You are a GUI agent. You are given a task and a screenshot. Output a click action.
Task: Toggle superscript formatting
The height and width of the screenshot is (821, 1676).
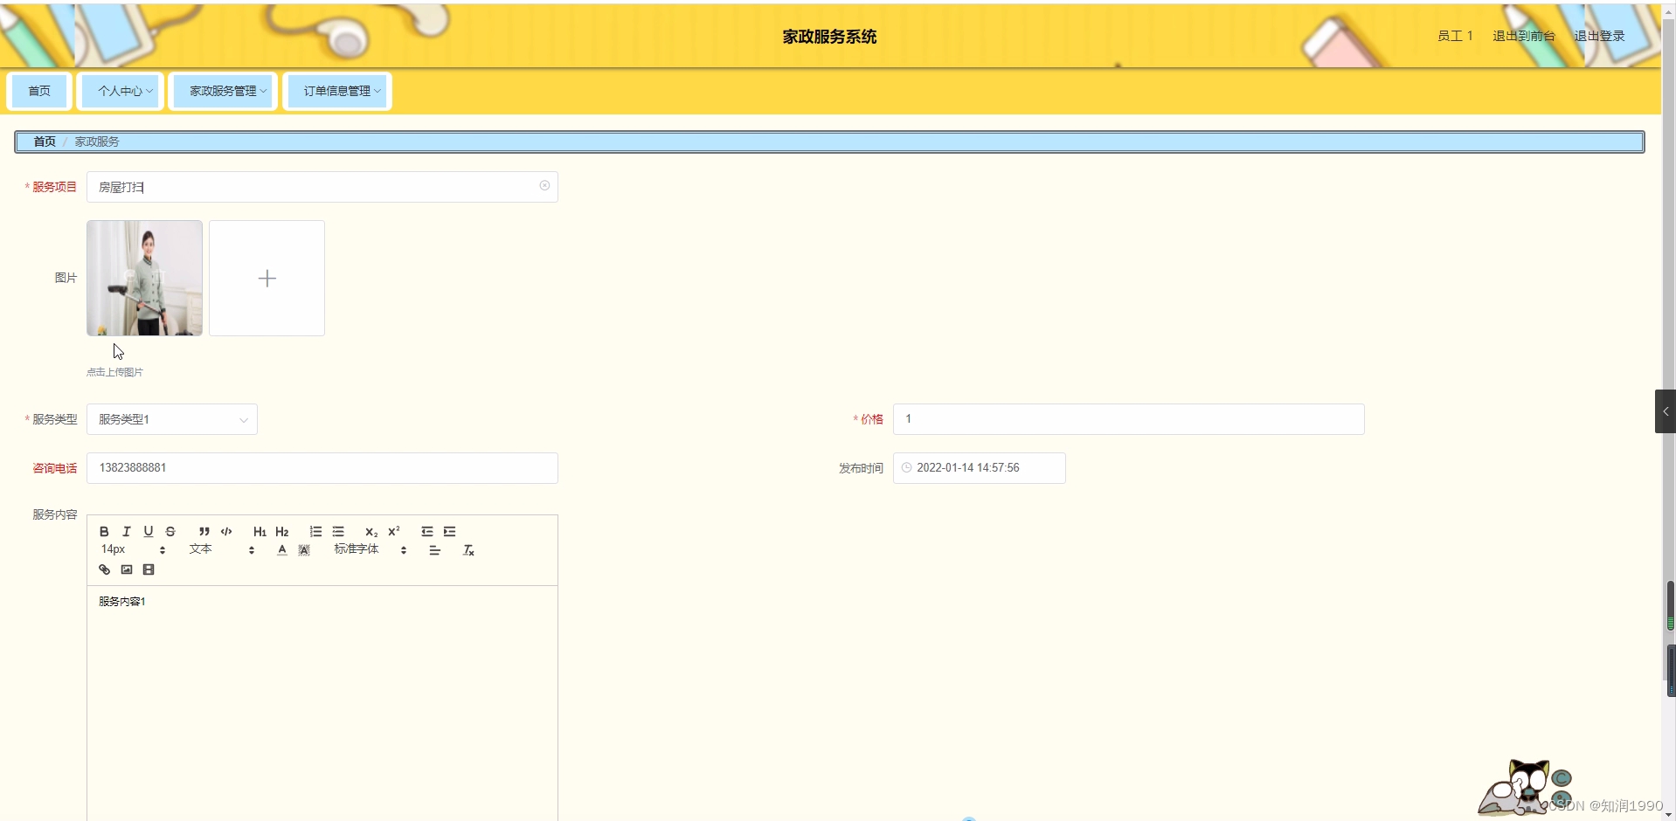tap(394, 531)
